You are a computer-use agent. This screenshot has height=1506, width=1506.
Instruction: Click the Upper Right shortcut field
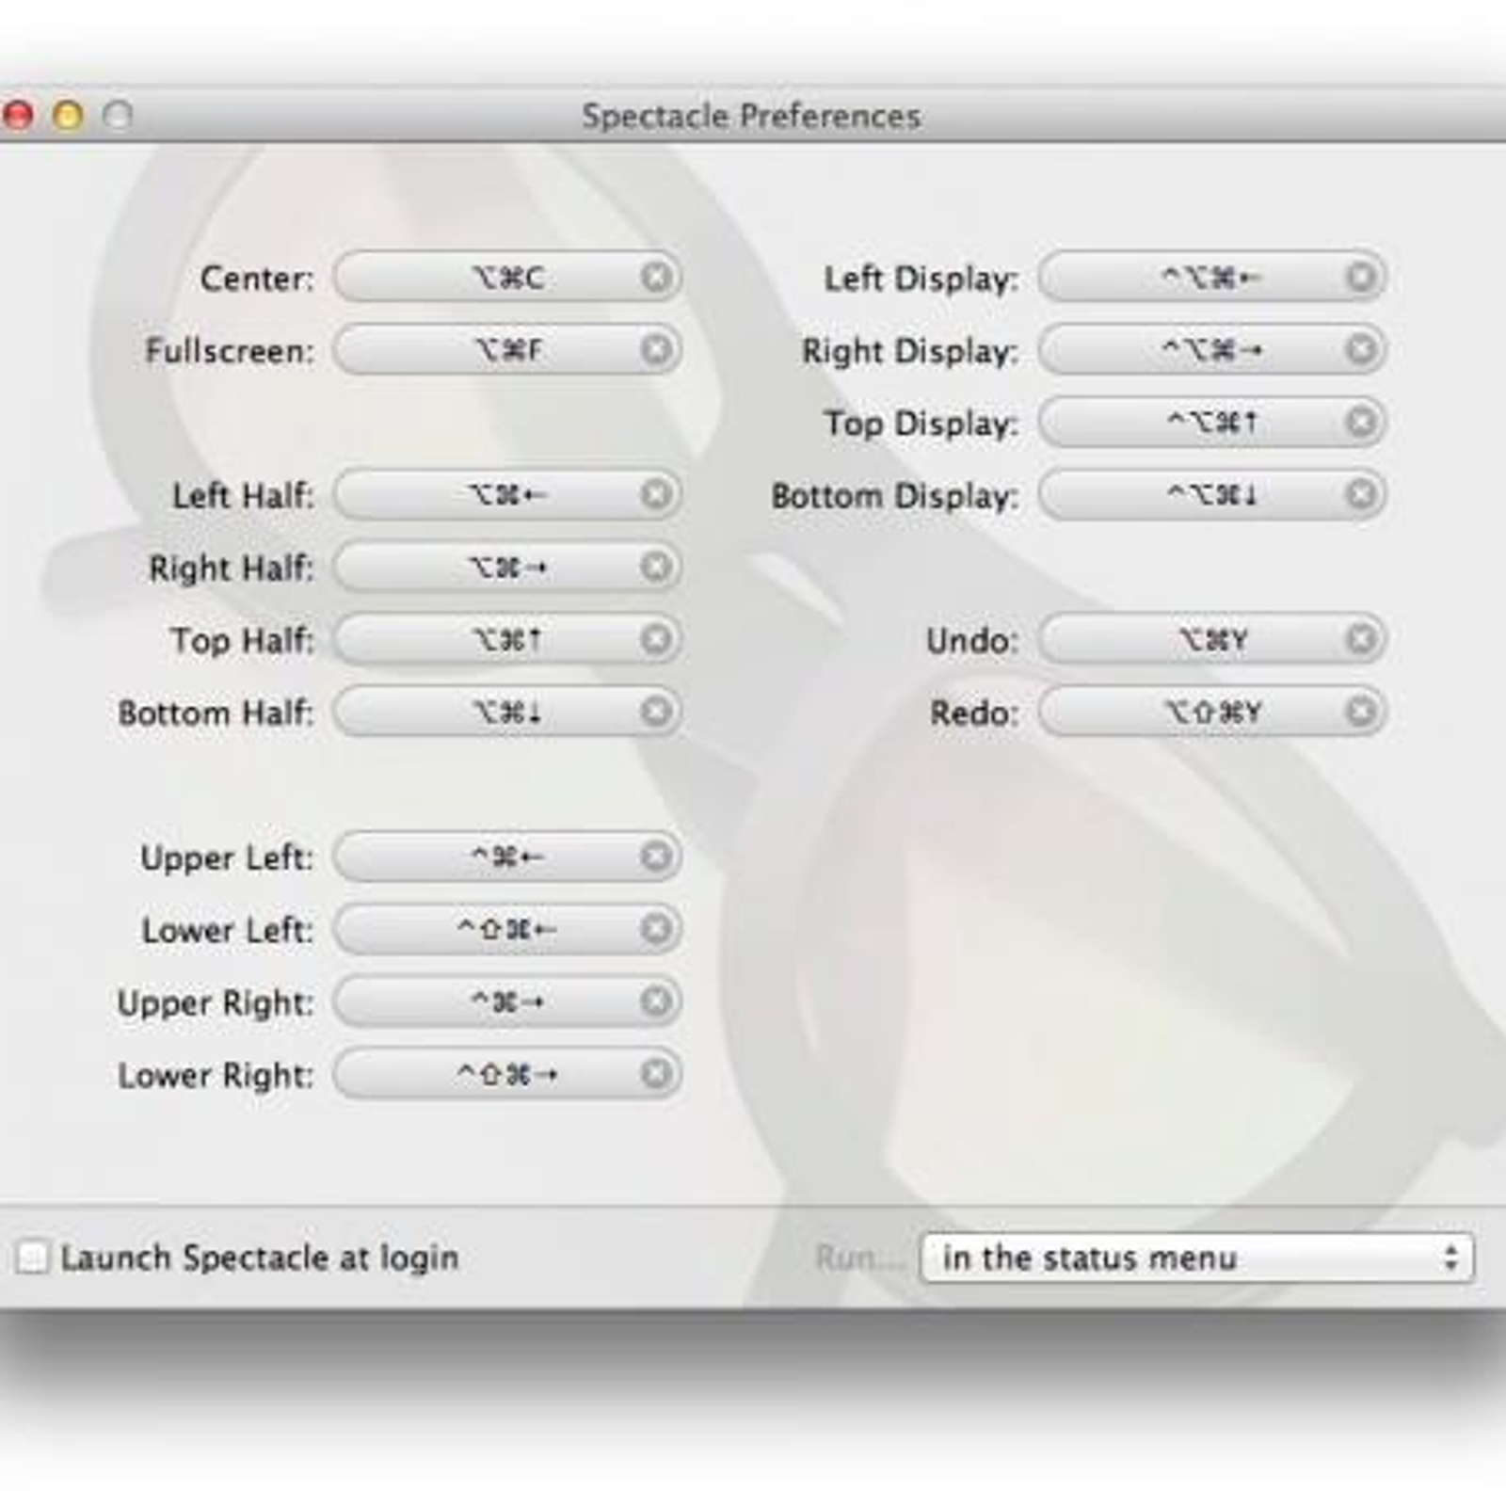coord(507,1001)
